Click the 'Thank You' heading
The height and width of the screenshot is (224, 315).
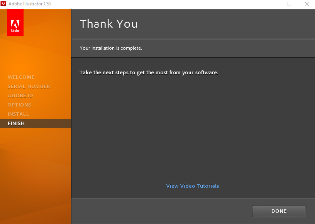coord(109,24)
